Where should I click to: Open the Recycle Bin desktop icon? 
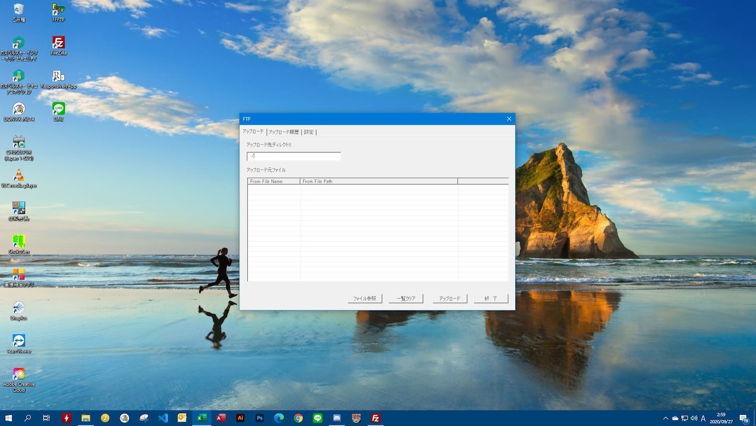tap(19, 12)
